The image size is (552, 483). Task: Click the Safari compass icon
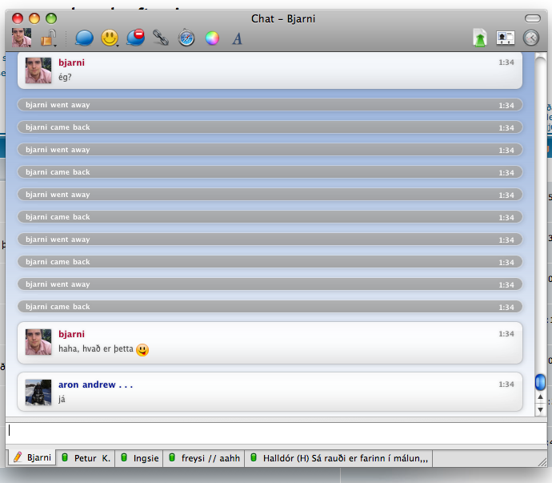click(x=186, y=38)
